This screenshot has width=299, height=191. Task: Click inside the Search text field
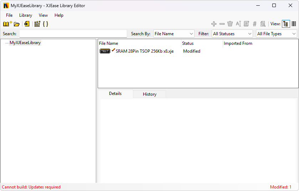pyautogui.click(x=73, y=34)
